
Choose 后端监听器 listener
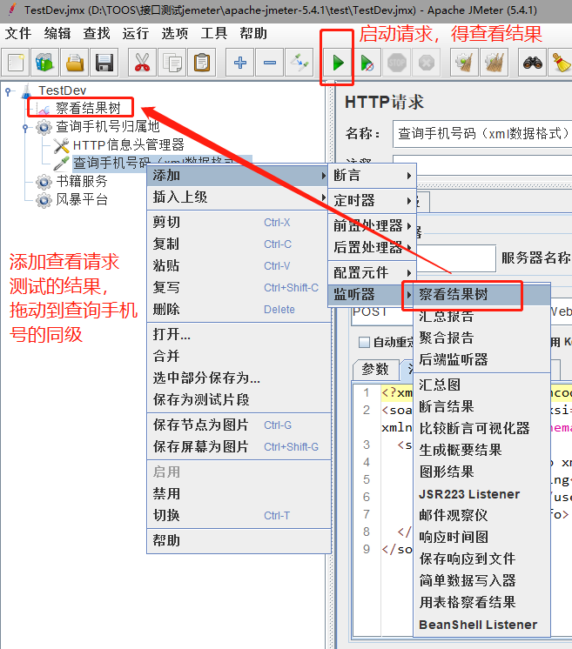click(481, 359)
